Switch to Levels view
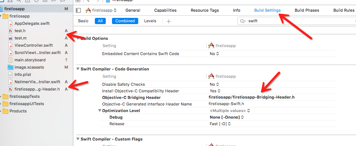The width and height of the screenshot is (356, 146). click(150, 21)
